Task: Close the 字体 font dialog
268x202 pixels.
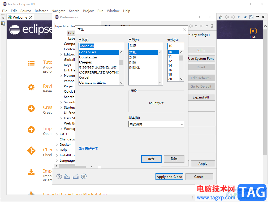Action: [184, 29]
